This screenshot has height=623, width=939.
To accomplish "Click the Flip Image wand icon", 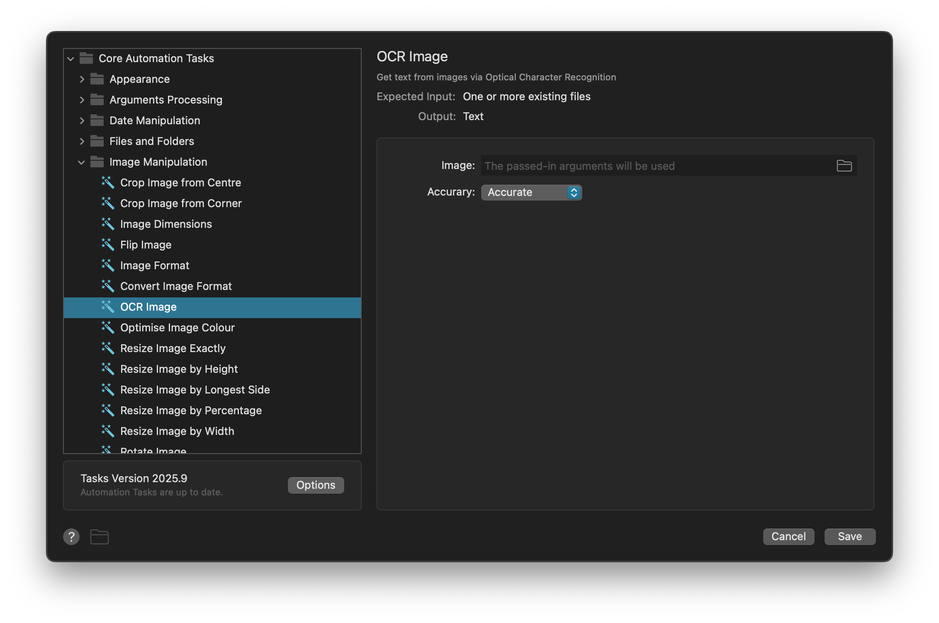I will click(x=108, y=244).
